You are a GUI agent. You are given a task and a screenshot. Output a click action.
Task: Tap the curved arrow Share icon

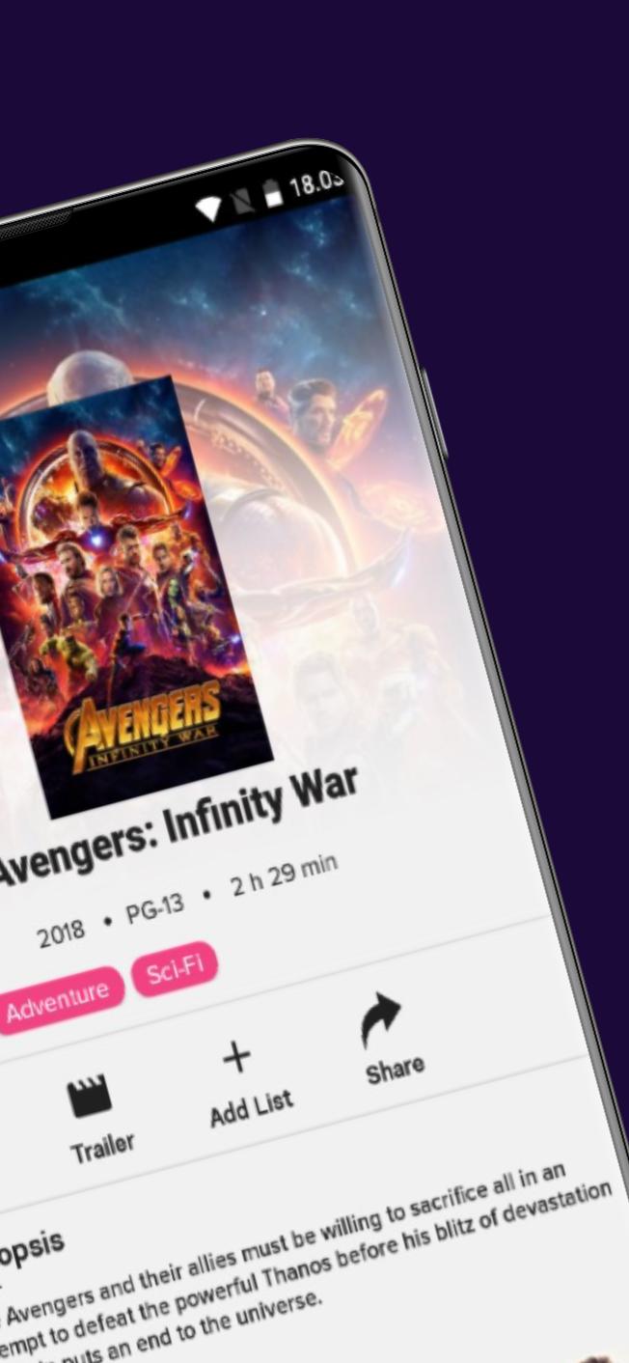[381, 1019]
